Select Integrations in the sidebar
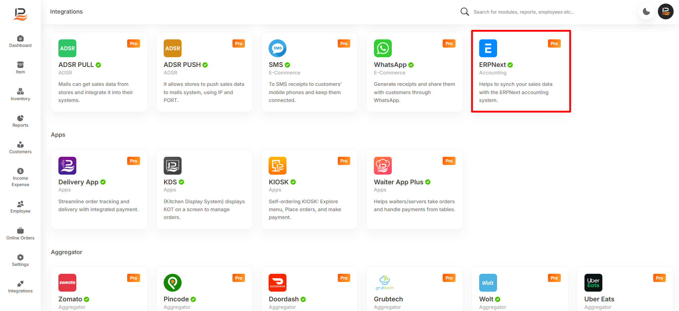The height and width of the screenshot is (311, 679). pos(20,287)
